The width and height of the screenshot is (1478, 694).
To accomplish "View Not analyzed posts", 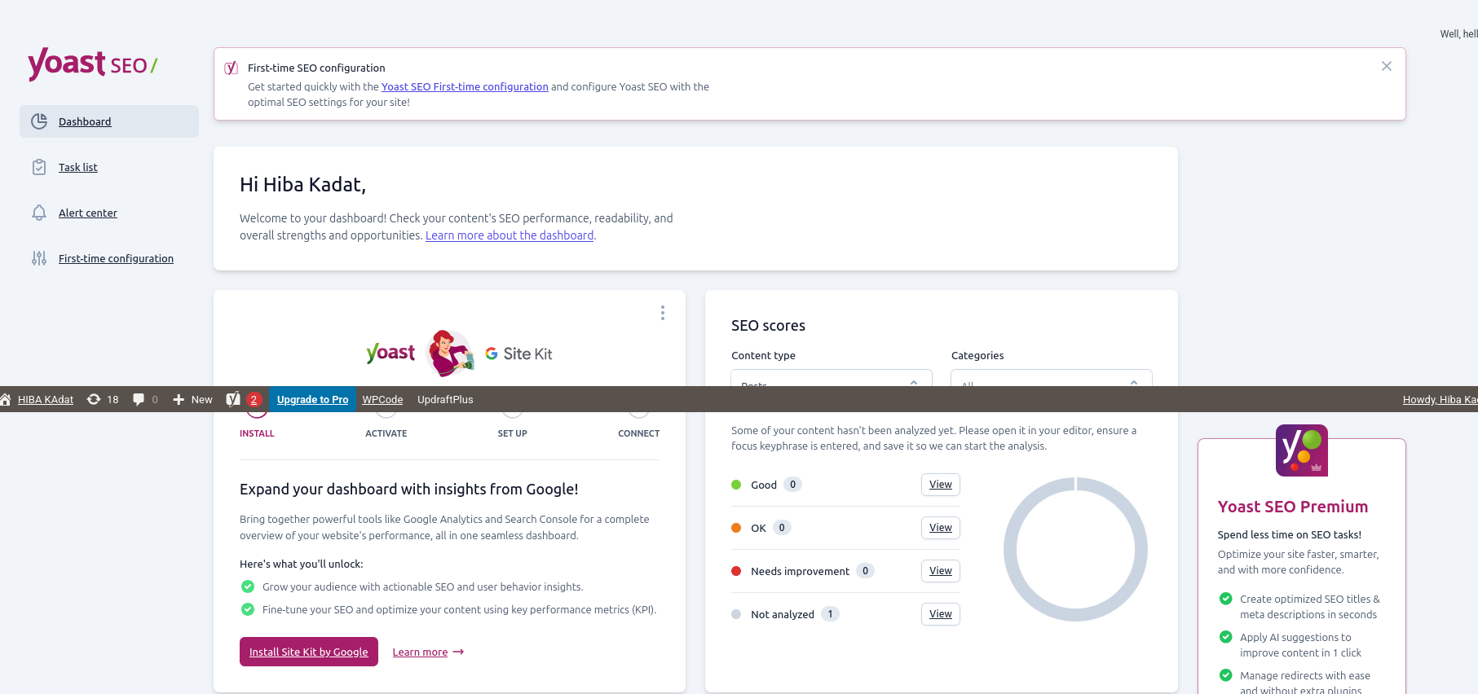I will [x=941, y=614].
